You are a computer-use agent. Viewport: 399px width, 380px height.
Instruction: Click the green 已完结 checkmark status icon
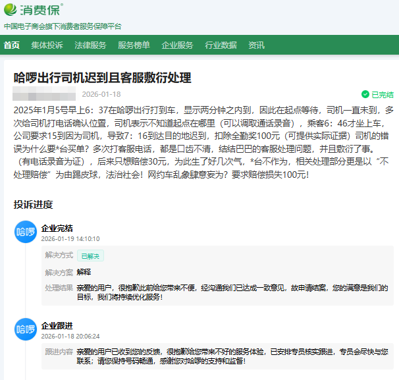[365, 95]
